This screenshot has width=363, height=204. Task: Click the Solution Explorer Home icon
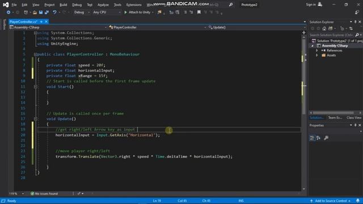coord(324,28)
